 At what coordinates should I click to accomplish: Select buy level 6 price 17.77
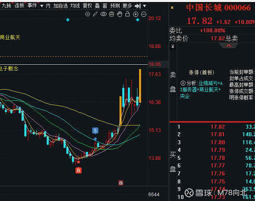pyautogui.click(x=218, y=165)
